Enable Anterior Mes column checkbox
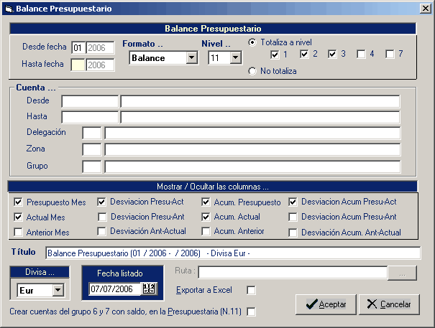This screenshot has width=435, height=328. coord(18,232)
